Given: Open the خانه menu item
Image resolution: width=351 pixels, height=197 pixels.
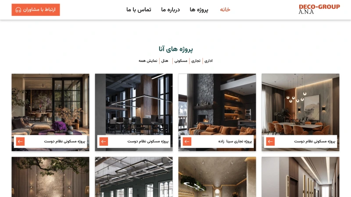Looking at the screenshot, I should (x=225, y=9).
